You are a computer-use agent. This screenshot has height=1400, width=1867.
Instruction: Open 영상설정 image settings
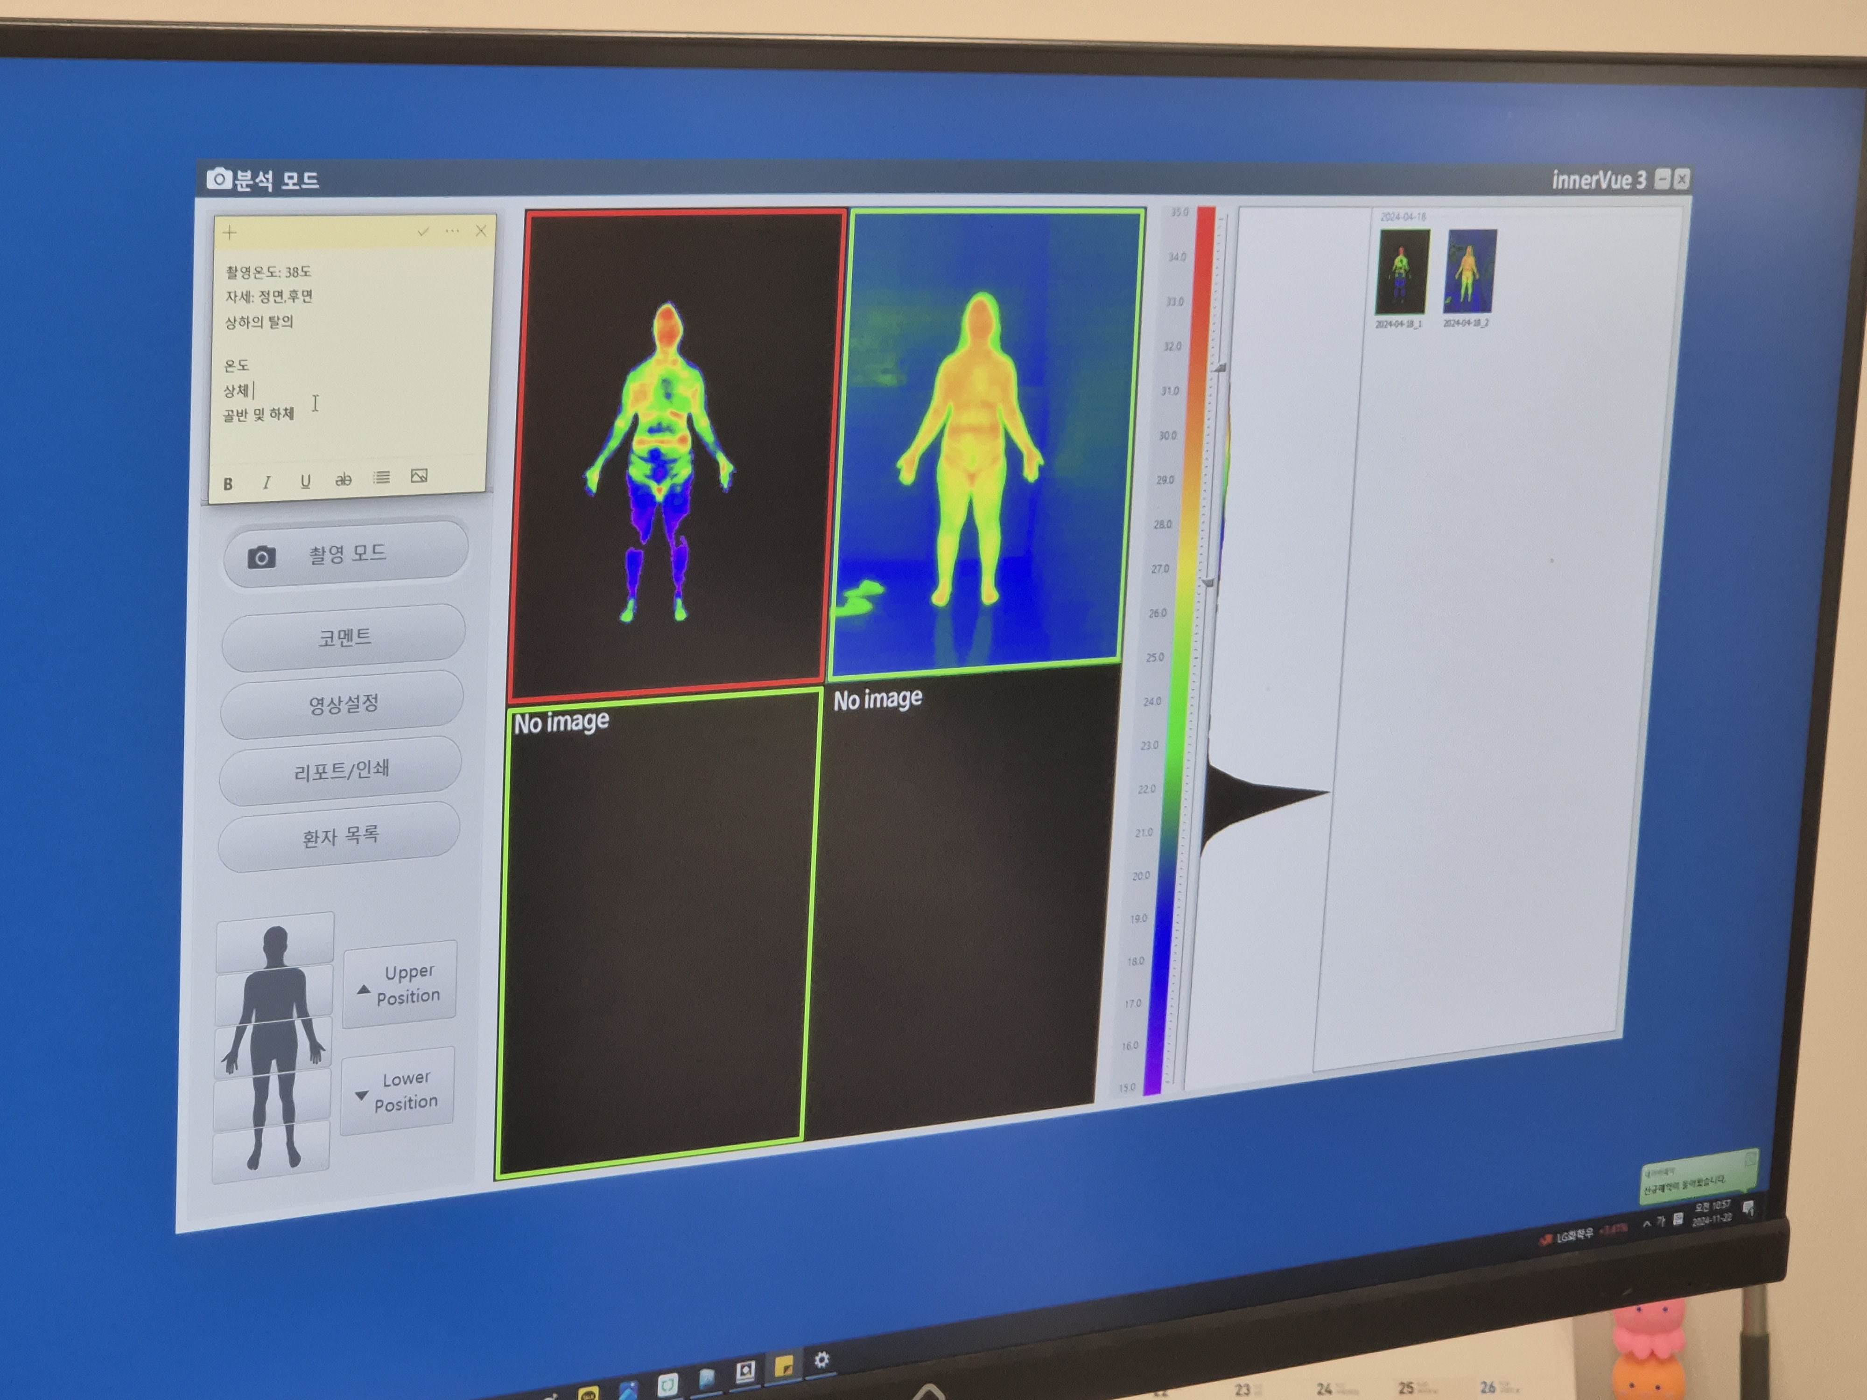343,703
